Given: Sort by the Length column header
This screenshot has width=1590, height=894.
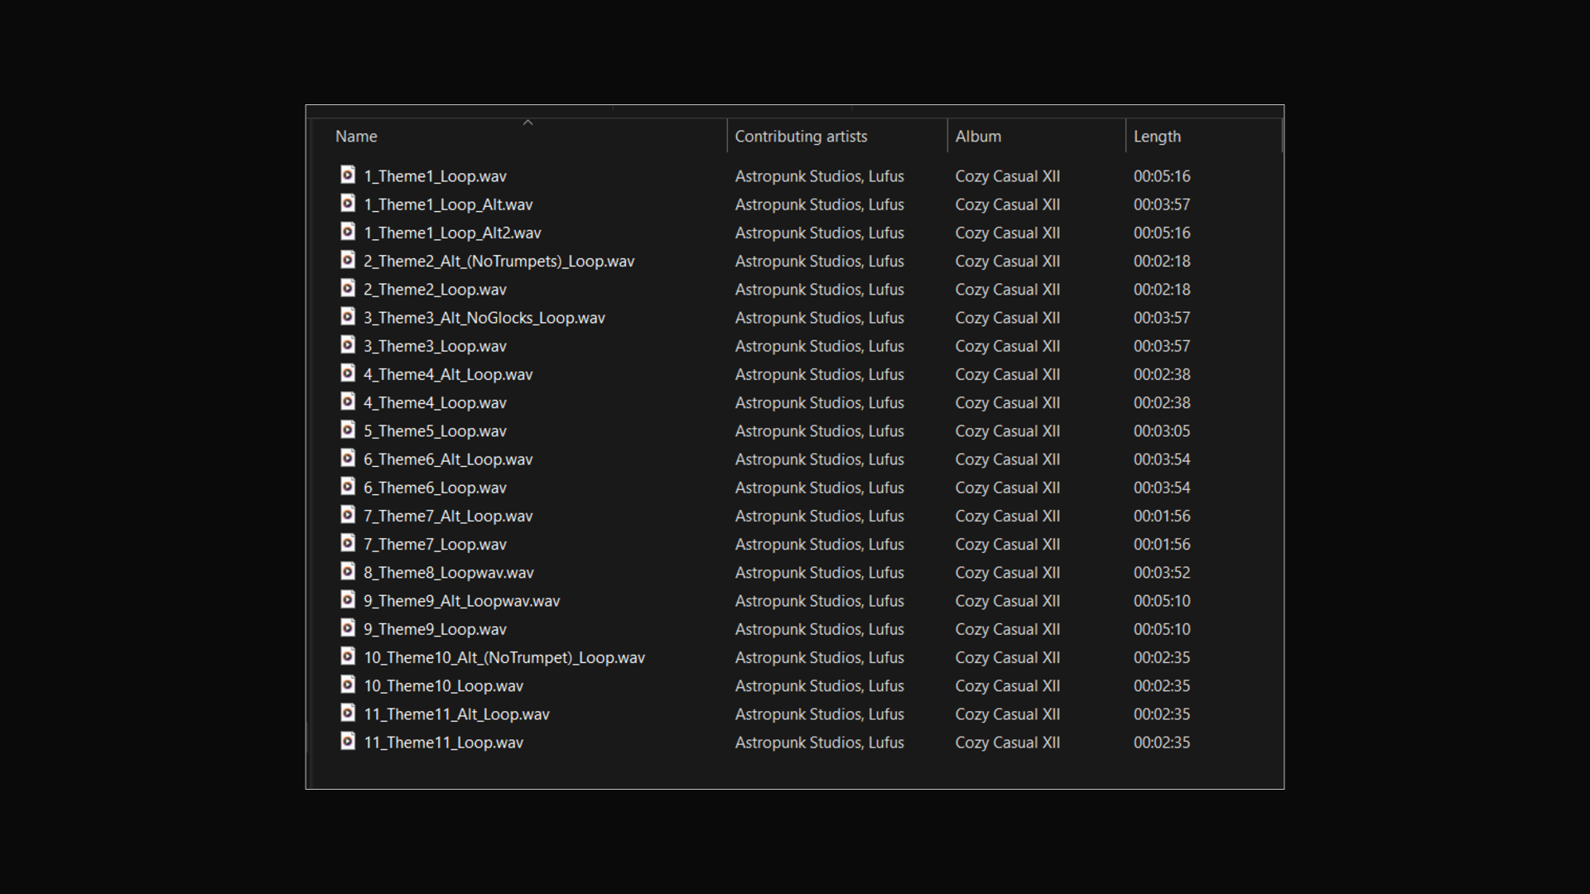Looking at the screenshot, I should point(1157,137).
